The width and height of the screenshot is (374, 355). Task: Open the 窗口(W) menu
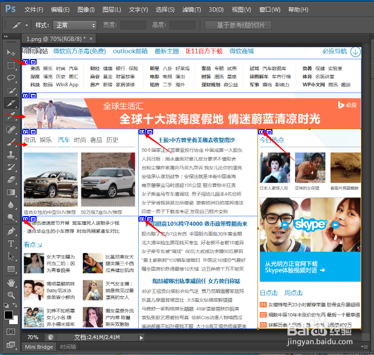click(x=270, y=10)
